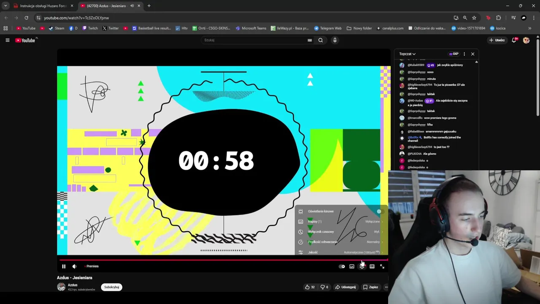The image size is (540, 304).
Task: Reload the page
Action: coord(26,18)
